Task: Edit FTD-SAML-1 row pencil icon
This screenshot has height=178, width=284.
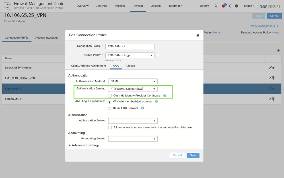Action: (270, 88)
